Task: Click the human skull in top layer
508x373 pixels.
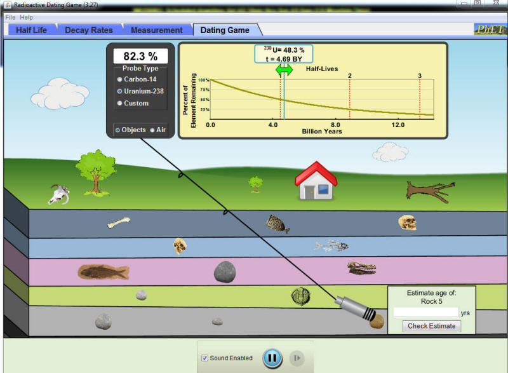Action: [407, 222]
